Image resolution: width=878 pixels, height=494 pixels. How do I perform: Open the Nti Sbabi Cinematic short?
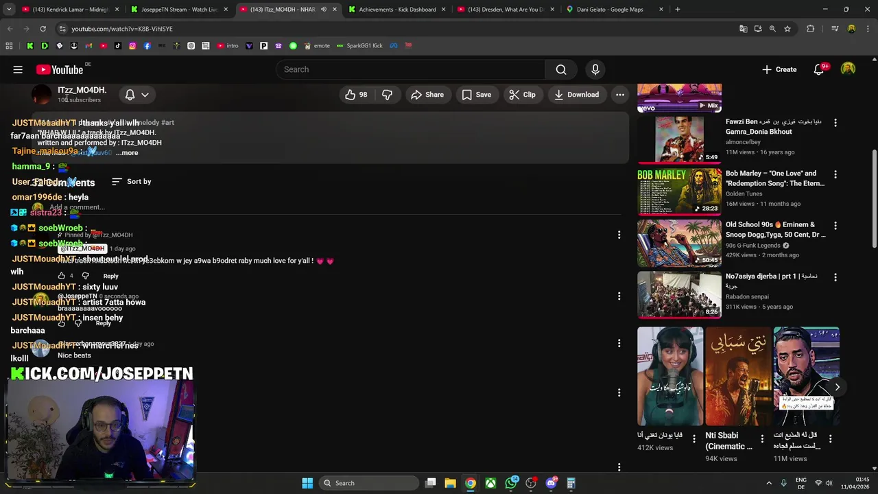point(738,376)
